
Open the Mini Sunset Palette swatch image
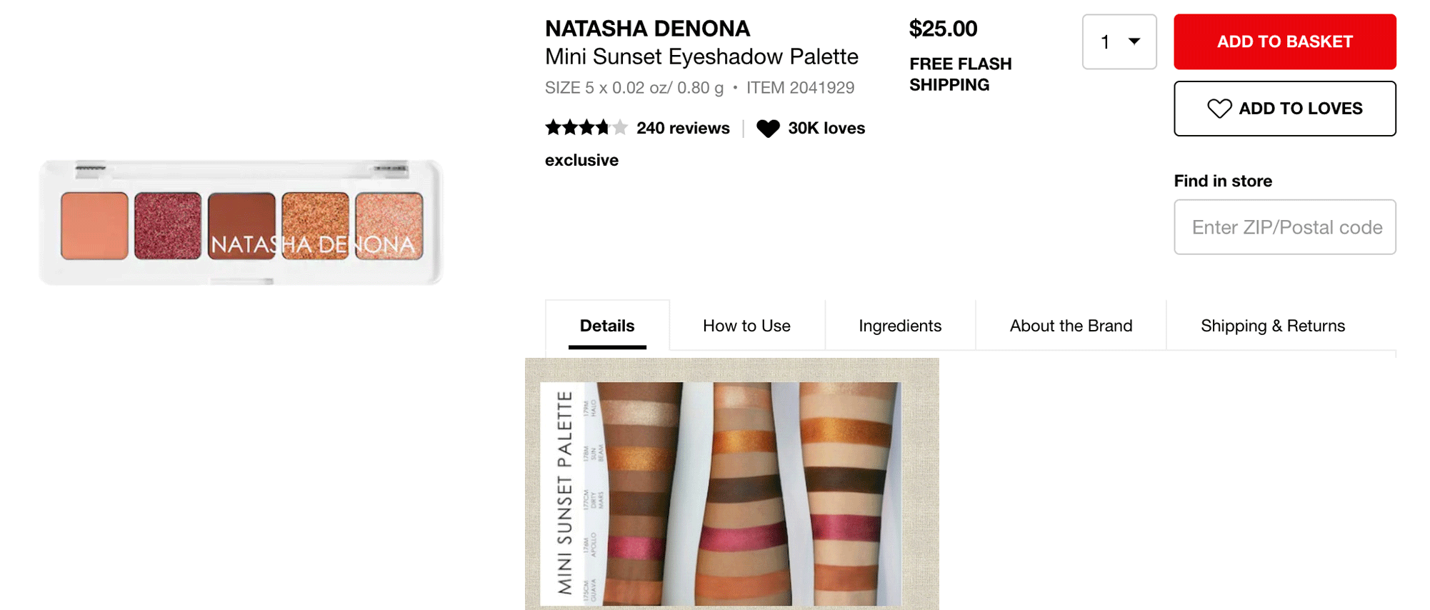click(731, 484)
